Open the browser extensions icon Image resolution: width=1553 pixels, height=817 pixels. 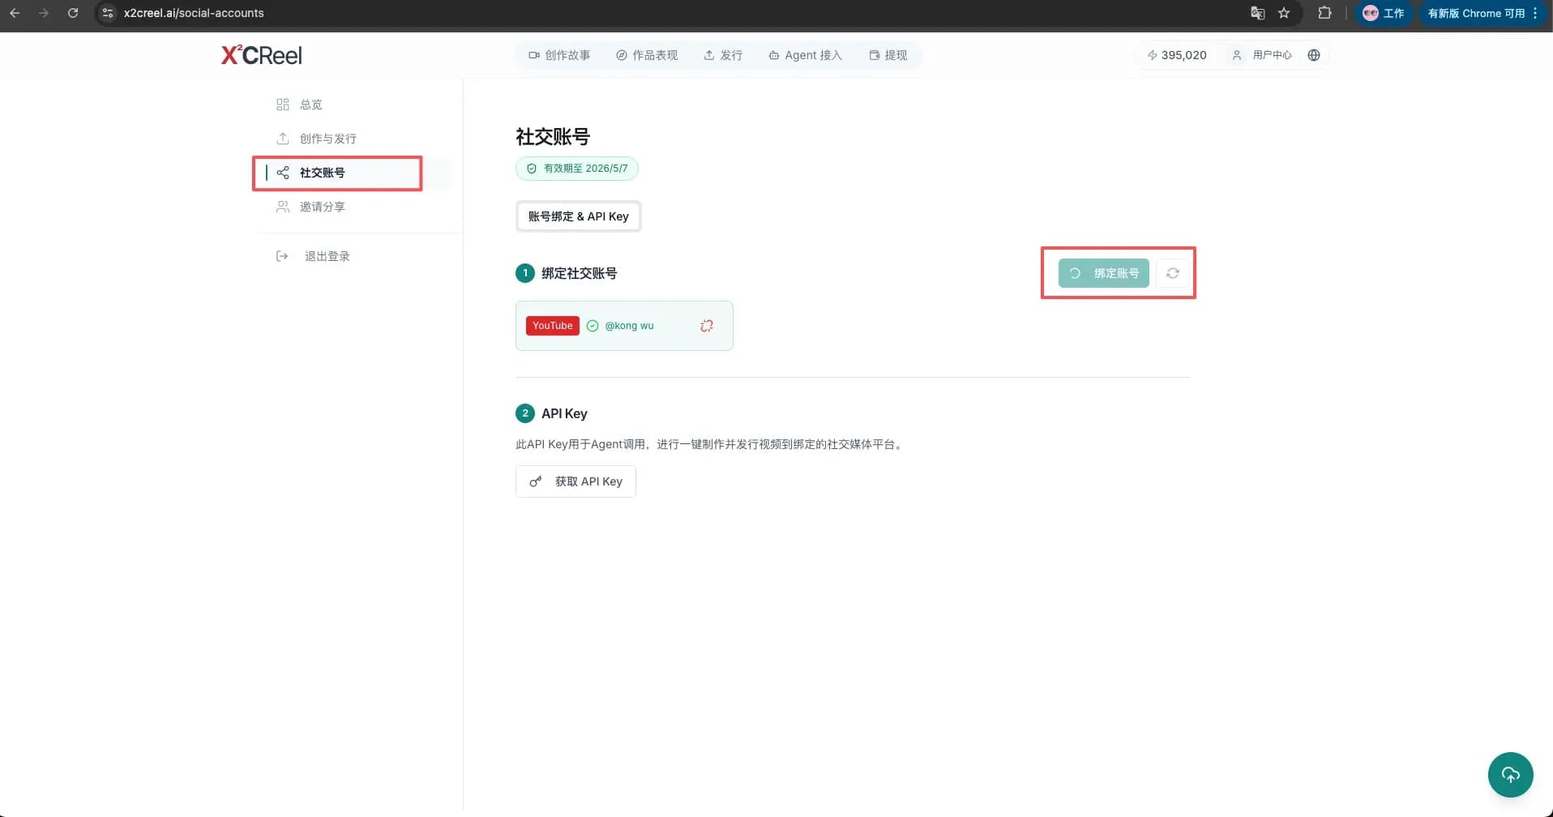click(x=1324, y=13)
